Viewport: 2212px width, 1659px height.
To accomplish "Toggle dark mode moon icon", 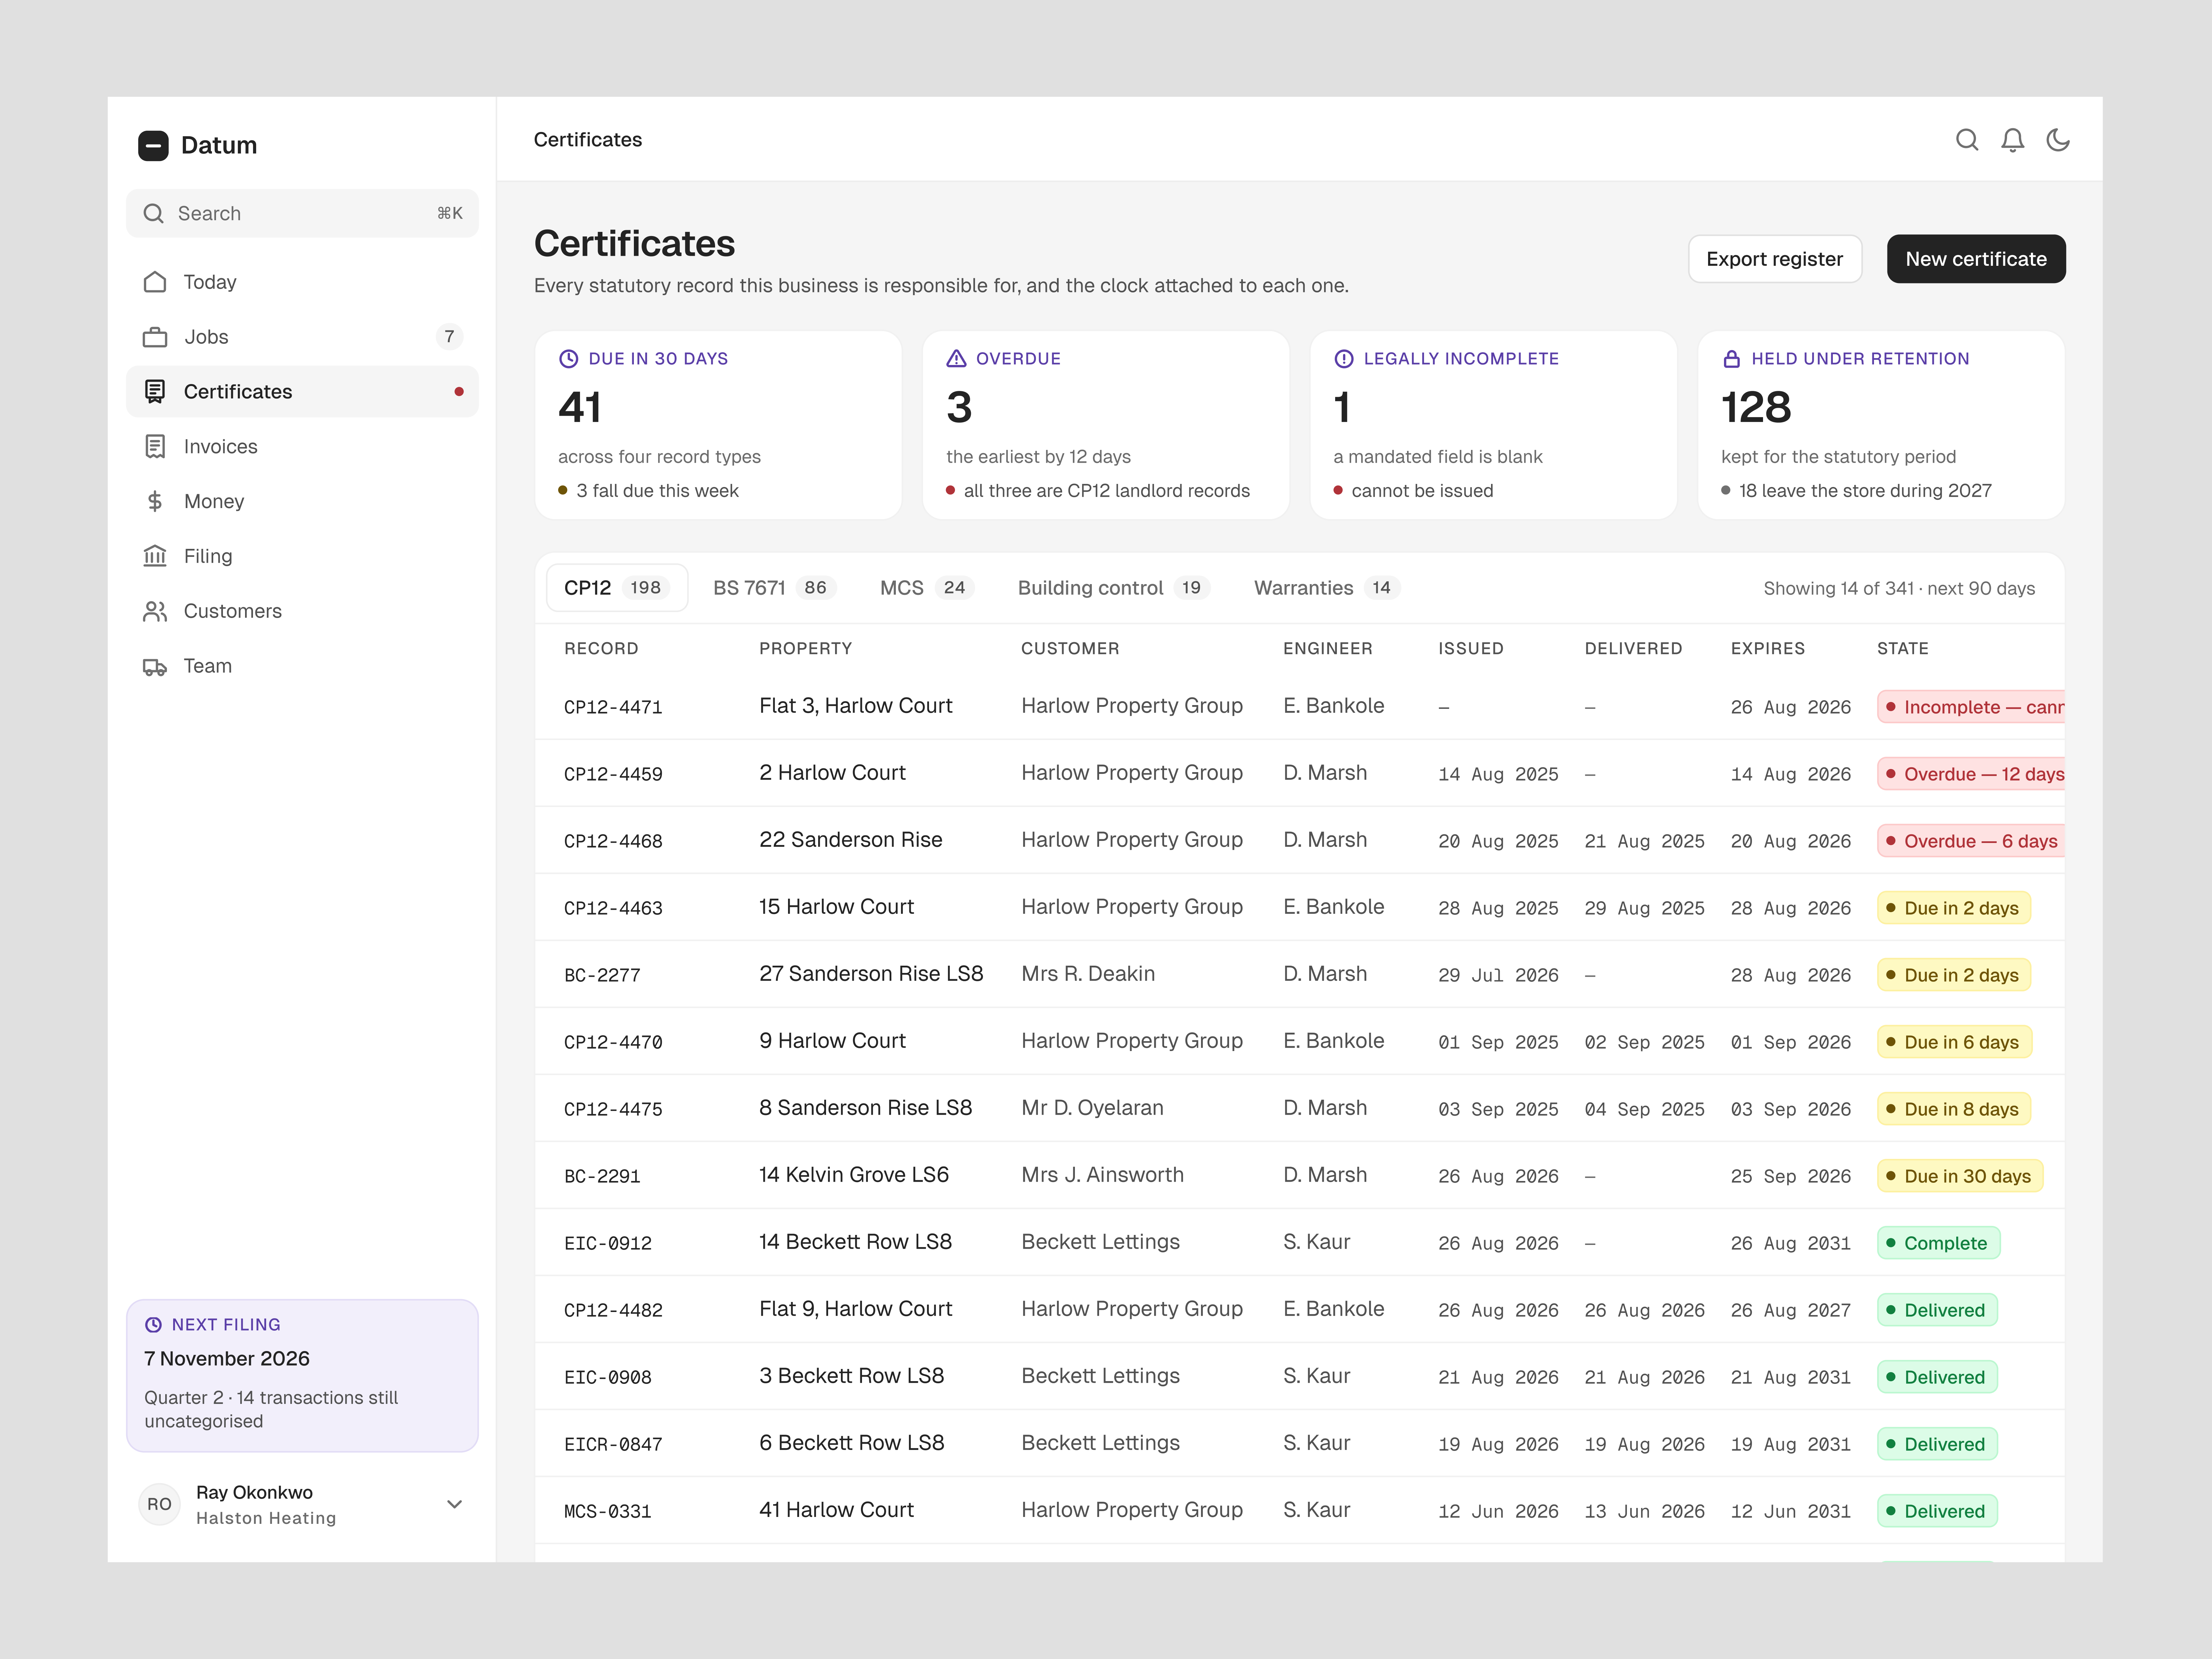I will pyautogui.click(x=2058, y=140).
